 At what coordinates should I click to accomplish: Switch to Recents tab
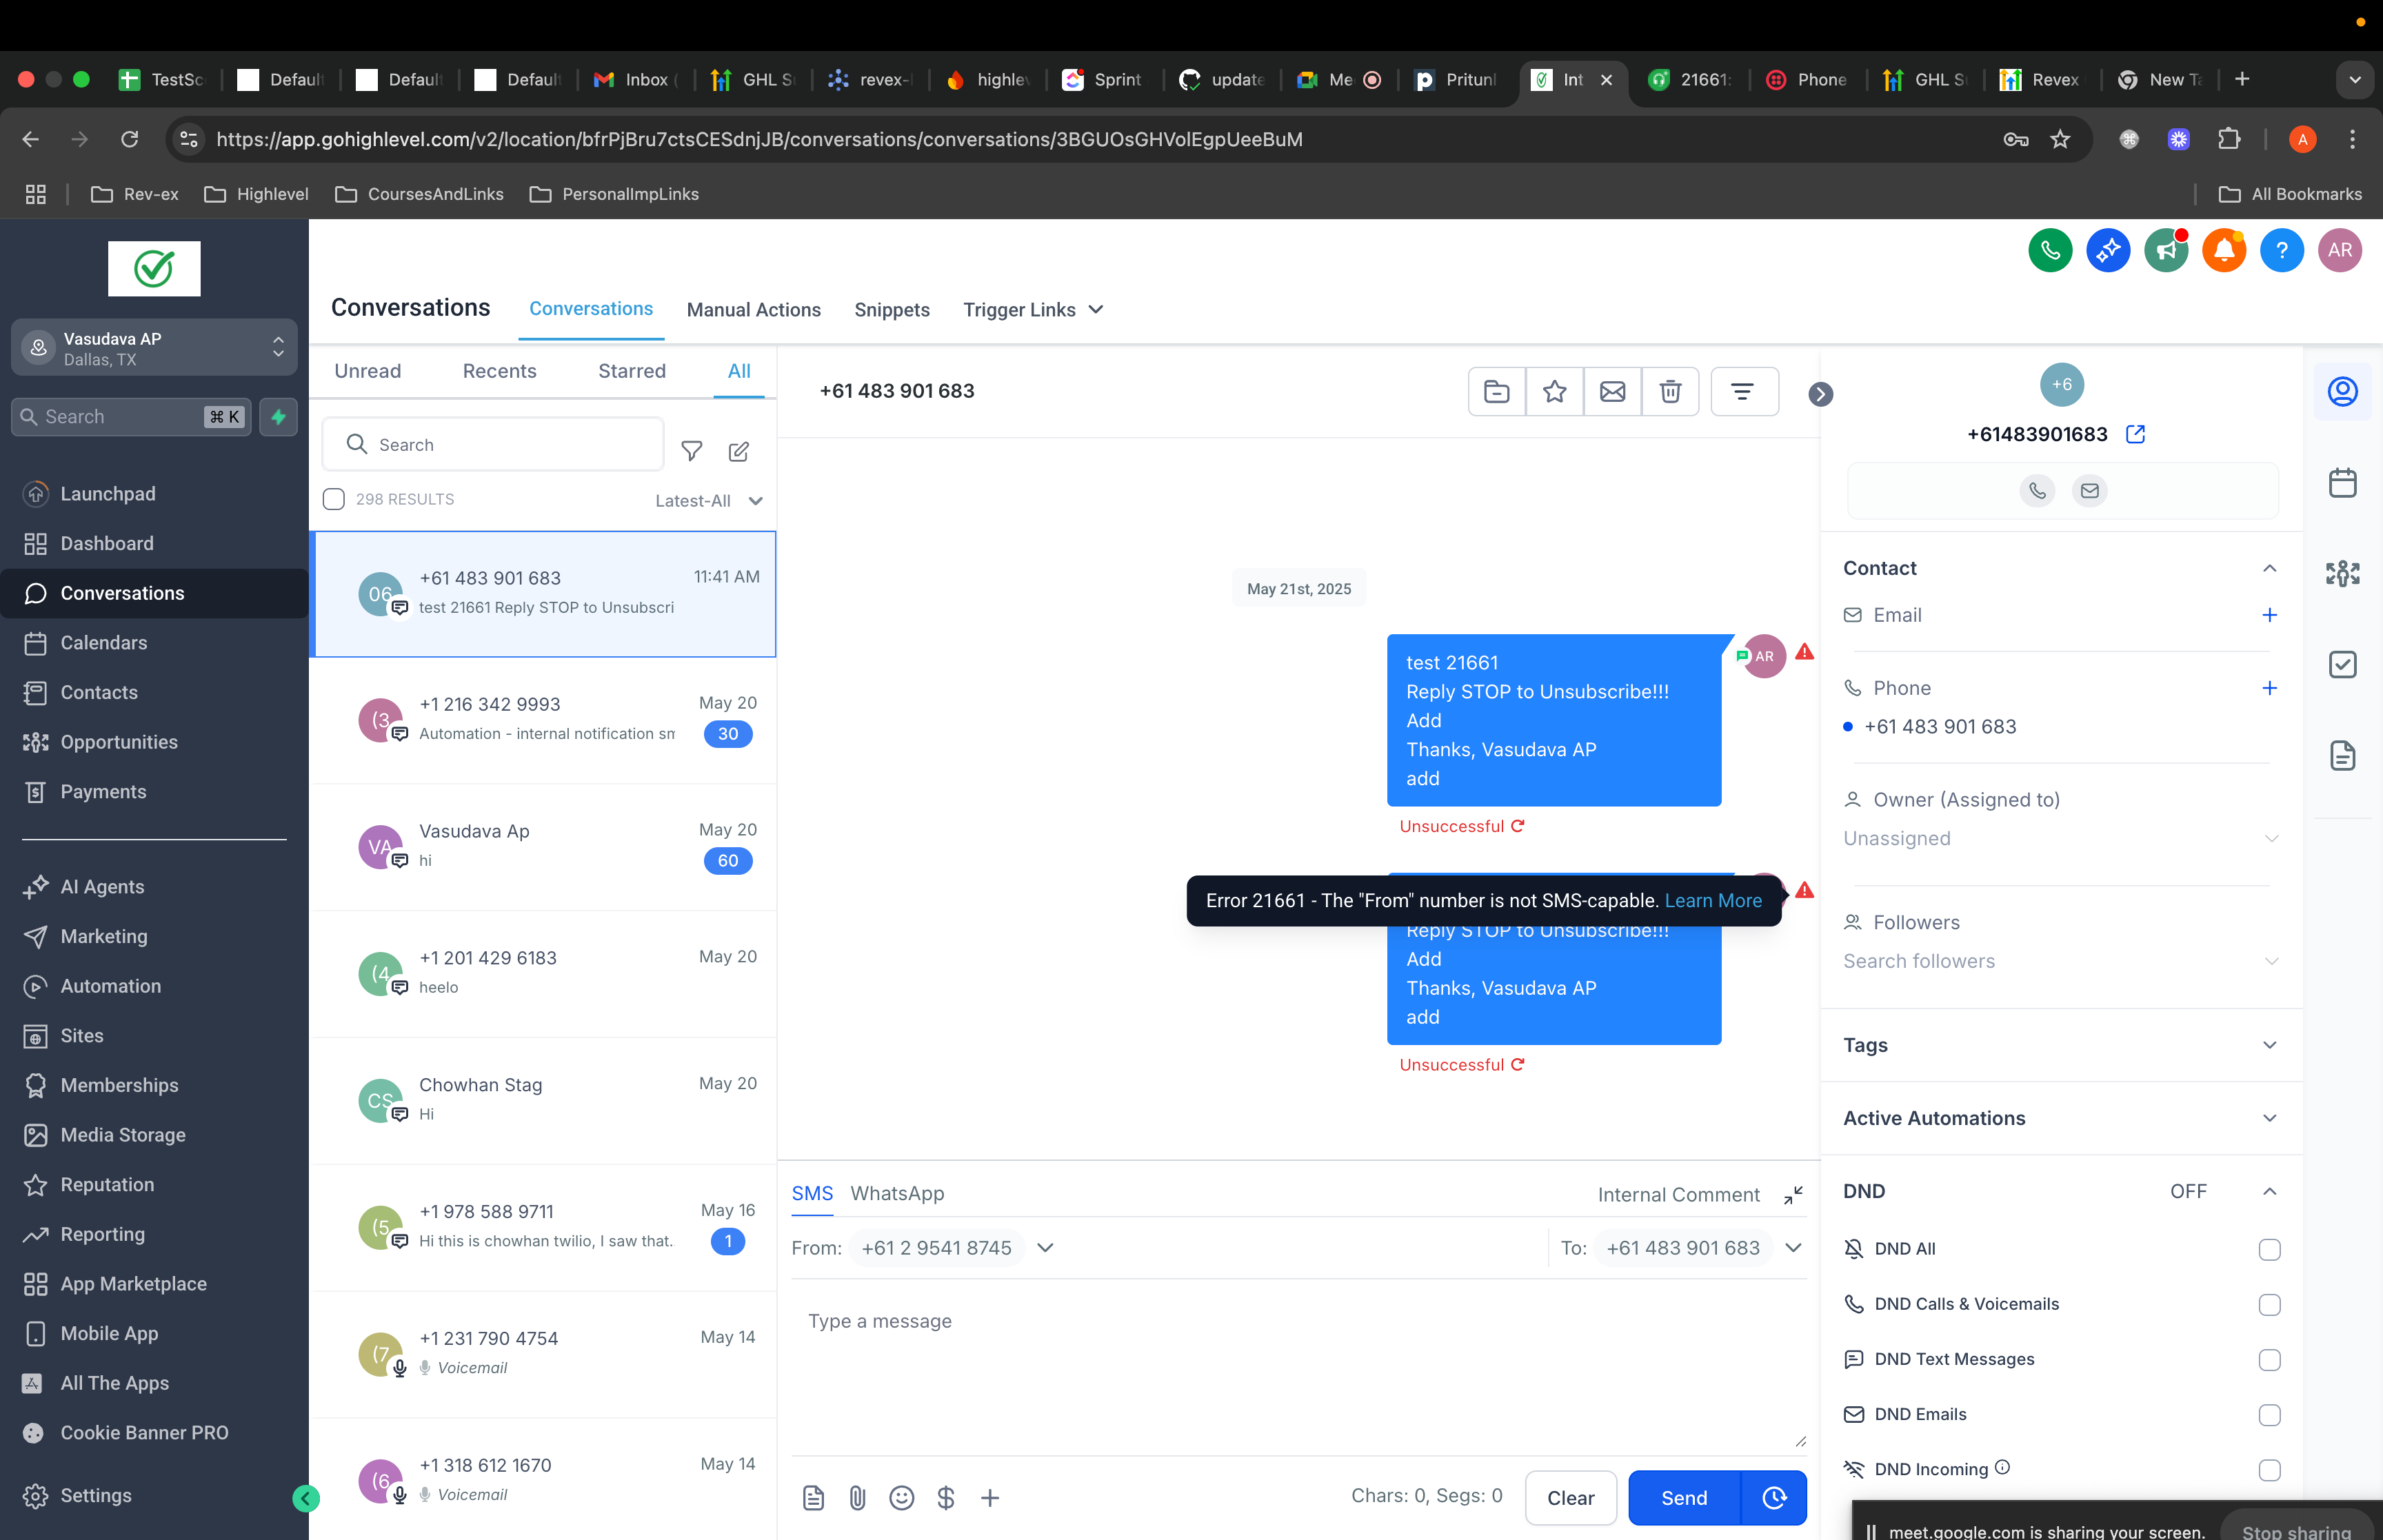[499, 371]
